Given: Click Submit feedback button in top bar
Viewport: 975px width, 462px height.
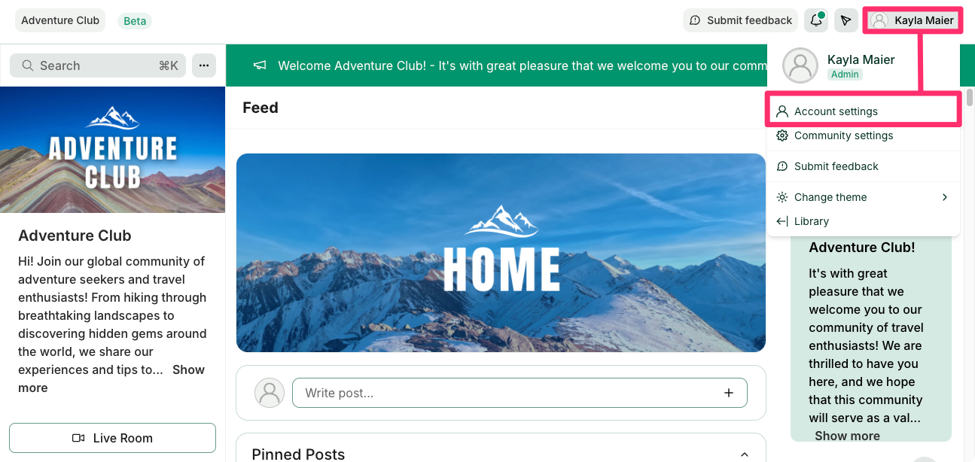Looking at the screenshot, I should click(x=741, y=20).
